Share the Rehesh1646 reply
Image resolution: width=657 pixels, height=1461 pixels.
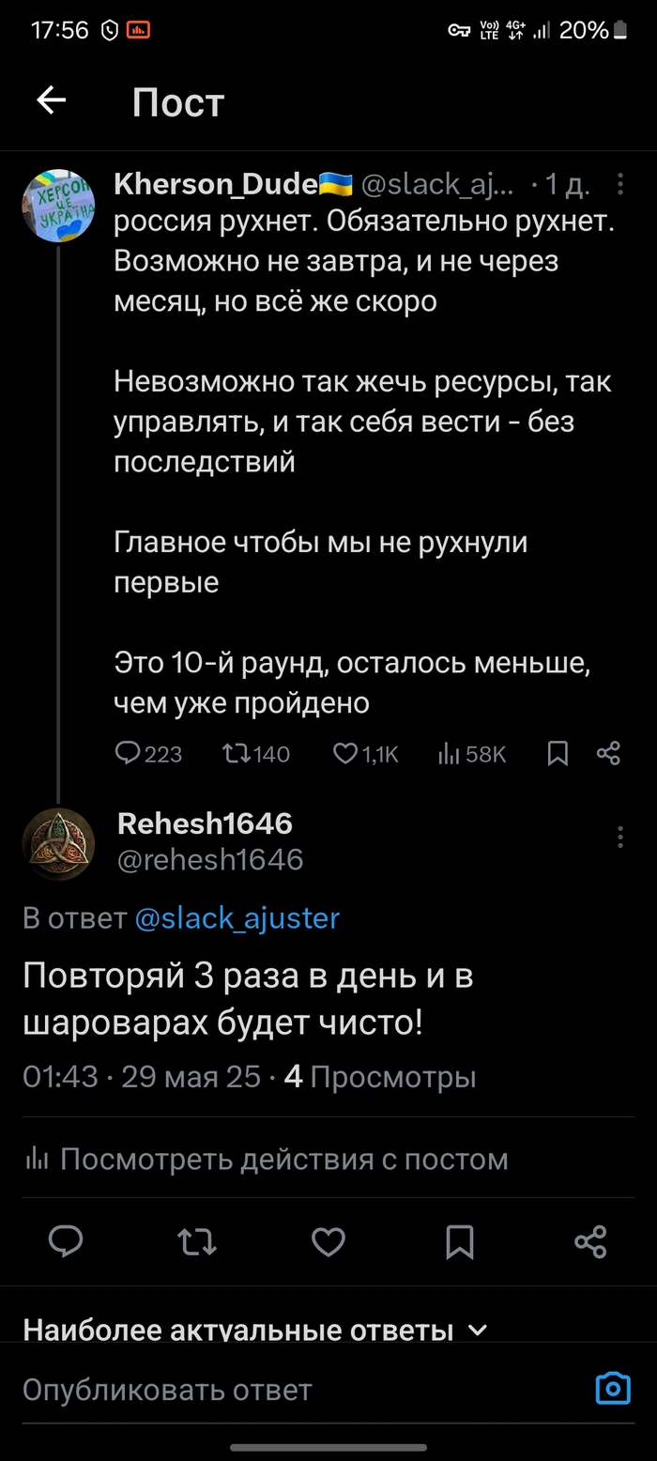(x=590, y=1241)
